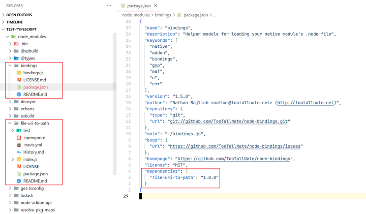Open LICENSE.md in the bindings folder
This screenshot has height=214, width=366.
pos(35,80)
